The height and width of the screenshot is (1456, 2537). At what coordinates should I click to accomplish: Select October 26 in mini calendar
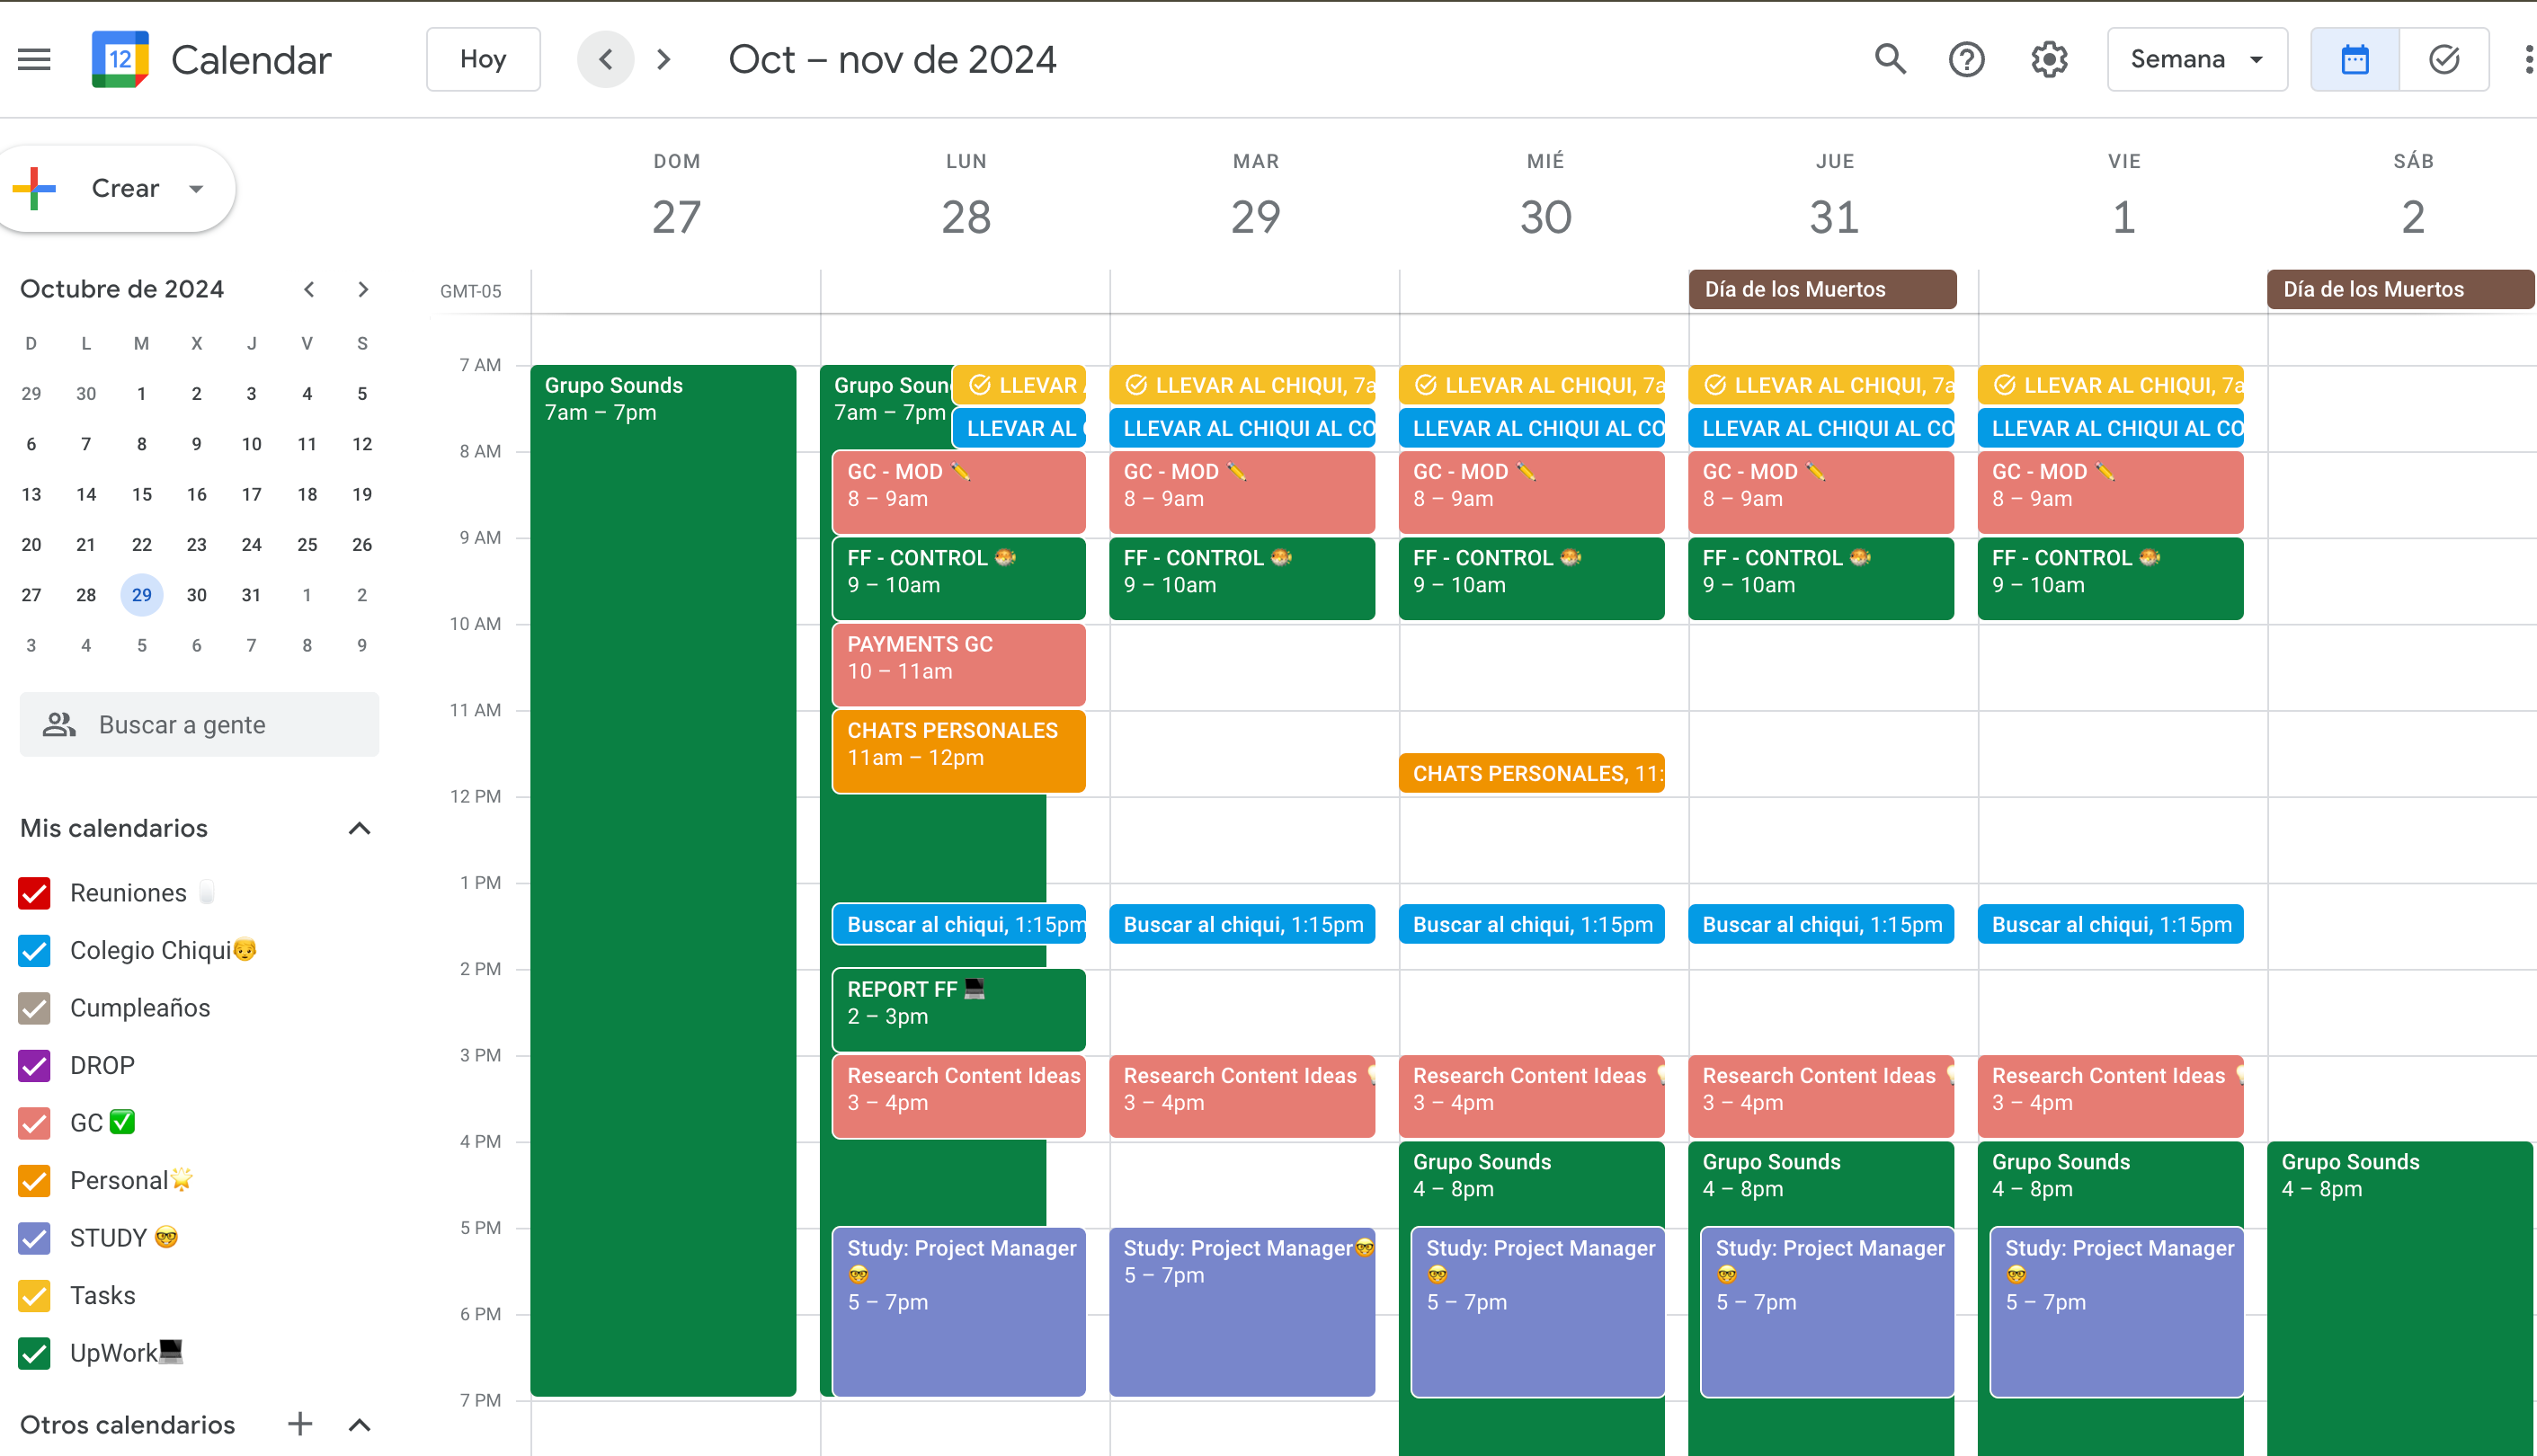[362, 545]
